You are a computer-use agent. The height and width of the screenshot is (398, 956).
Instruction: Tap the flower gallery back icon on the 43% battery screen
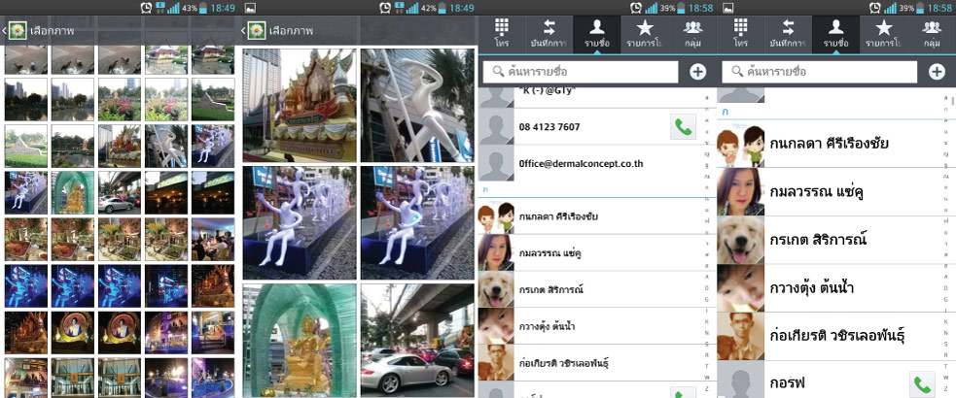pos(16,31)
